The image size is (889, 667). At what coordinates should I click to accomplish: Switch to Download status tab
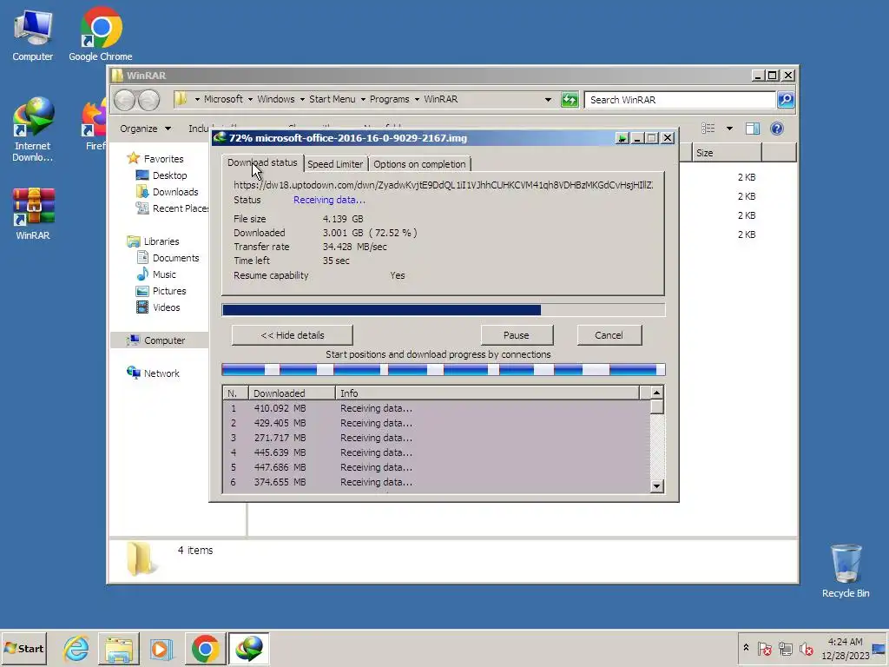point(262,162)
